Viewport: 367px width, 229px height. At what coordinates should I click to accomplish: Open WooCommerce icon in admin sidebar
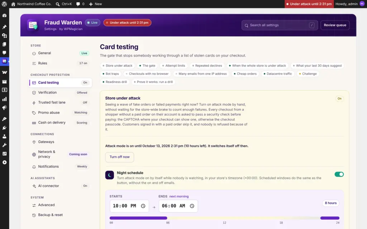point(4,72)
